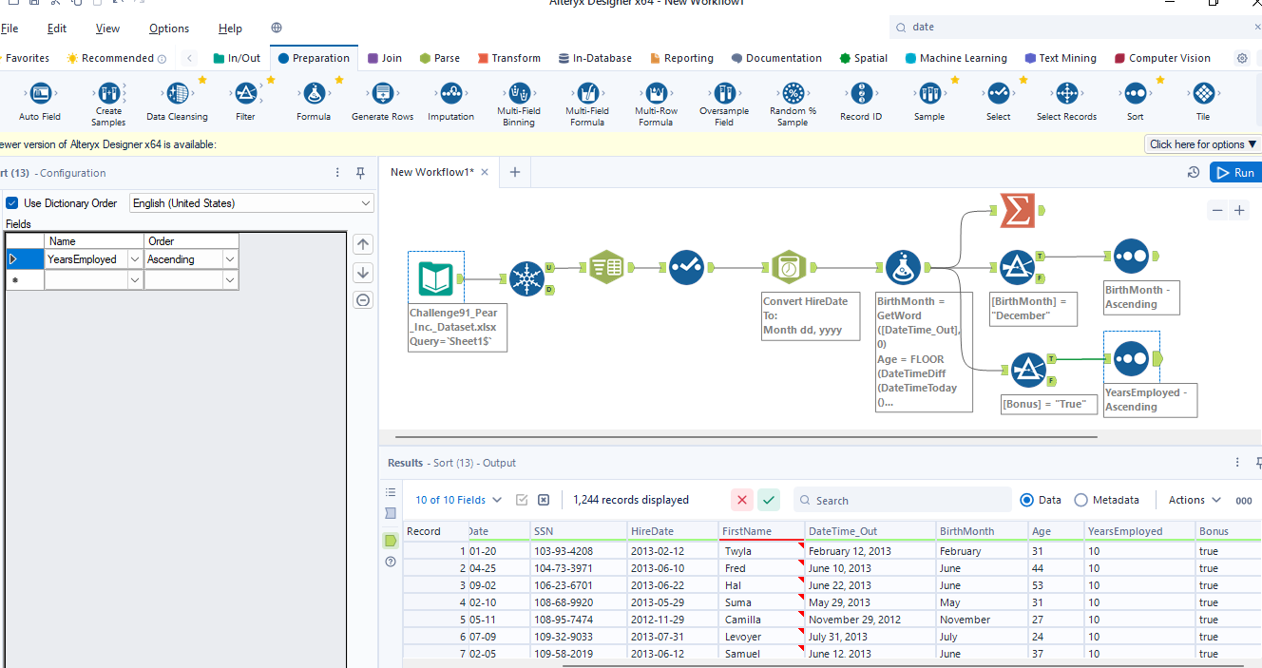Click the Actions button in Results

(1194, 500)
